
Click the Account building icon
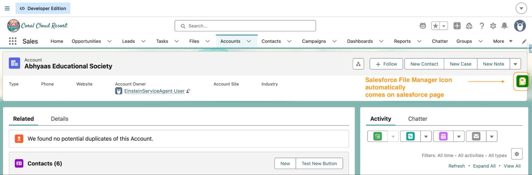click(x=14, y=63)
